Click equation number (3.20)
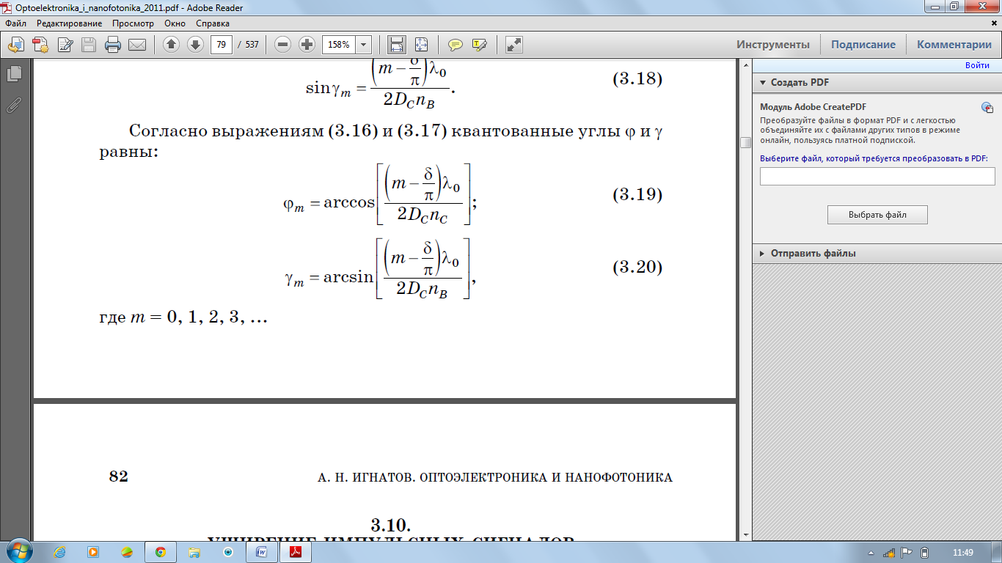 637,267
